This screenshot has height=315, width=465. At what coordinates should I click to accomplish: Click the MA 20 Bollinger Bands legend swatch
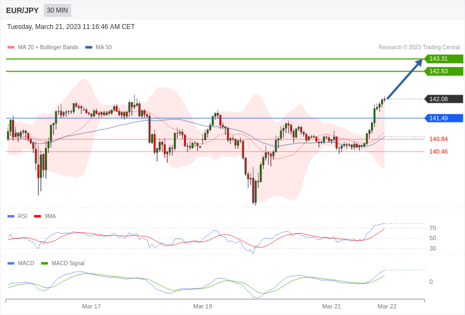point(11,48)
